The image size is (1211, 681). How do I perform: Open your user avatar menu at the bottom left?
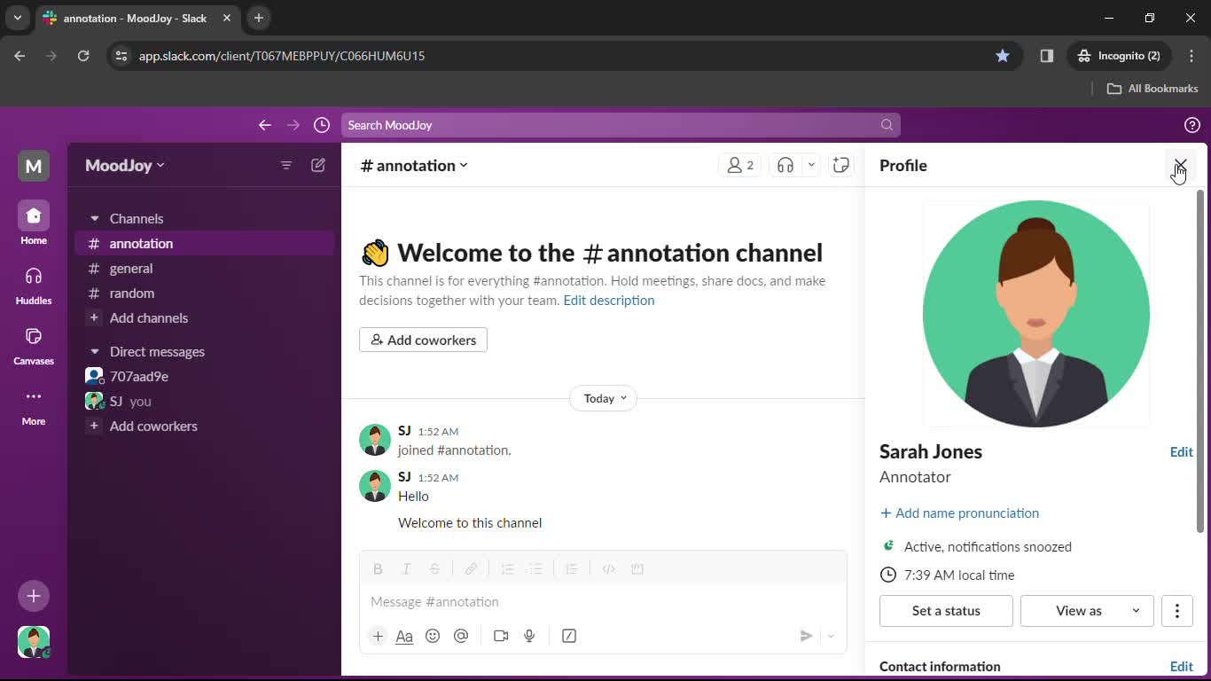[34, 642]
